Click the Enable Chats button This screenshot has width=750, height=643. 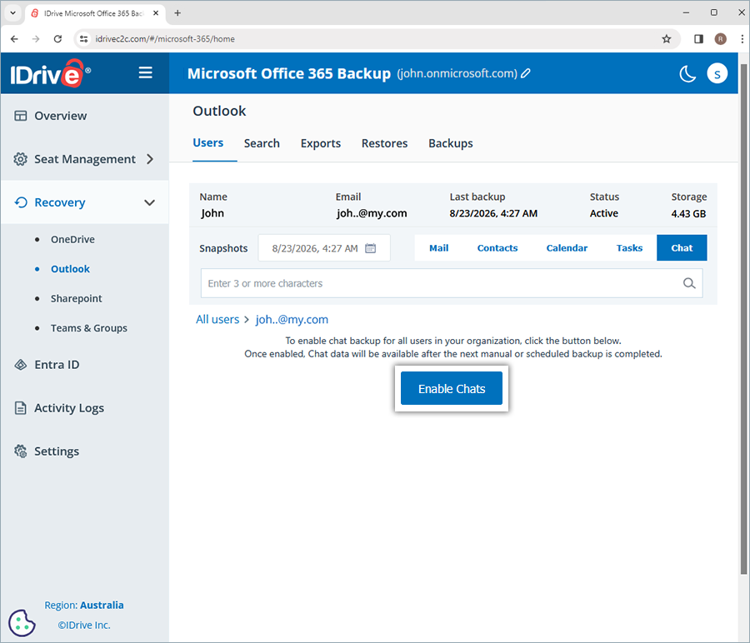[452, 389]
